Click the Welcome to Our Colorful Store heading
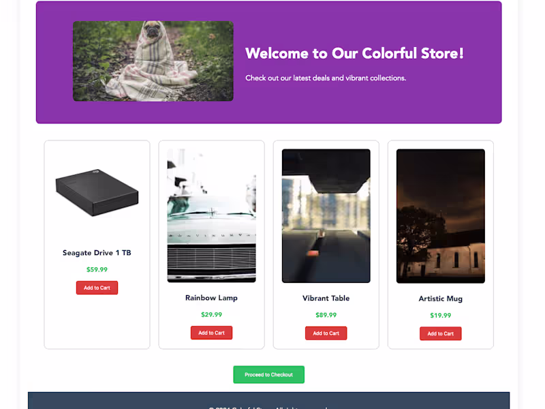 coord(354,54)
